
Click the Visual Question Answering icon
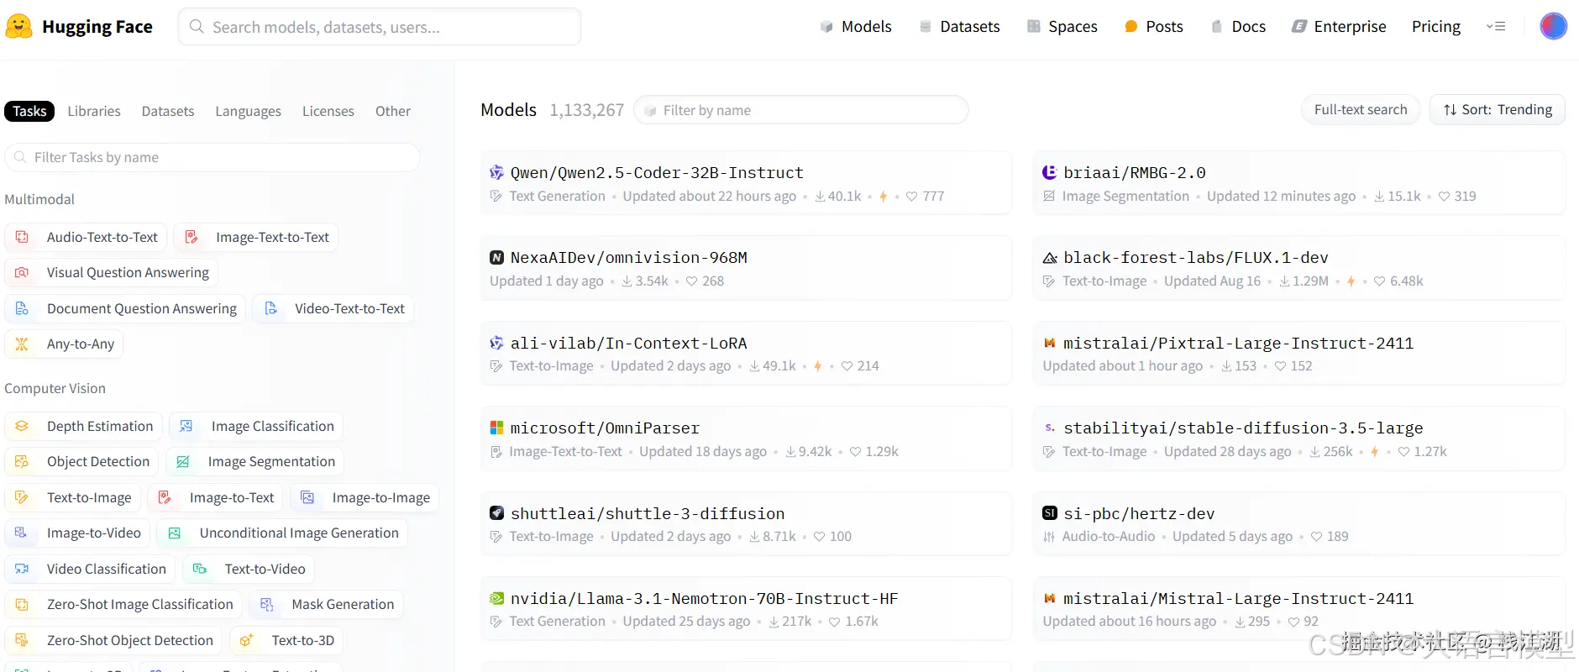click(23, 273)
